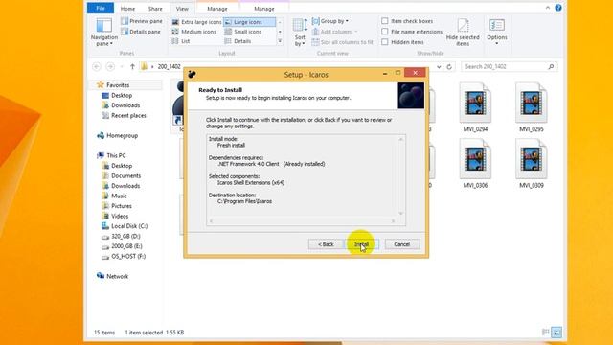This screenshot has height=345, width=613.
Task: Switch to Small icons layout
Action: point(243,32)
